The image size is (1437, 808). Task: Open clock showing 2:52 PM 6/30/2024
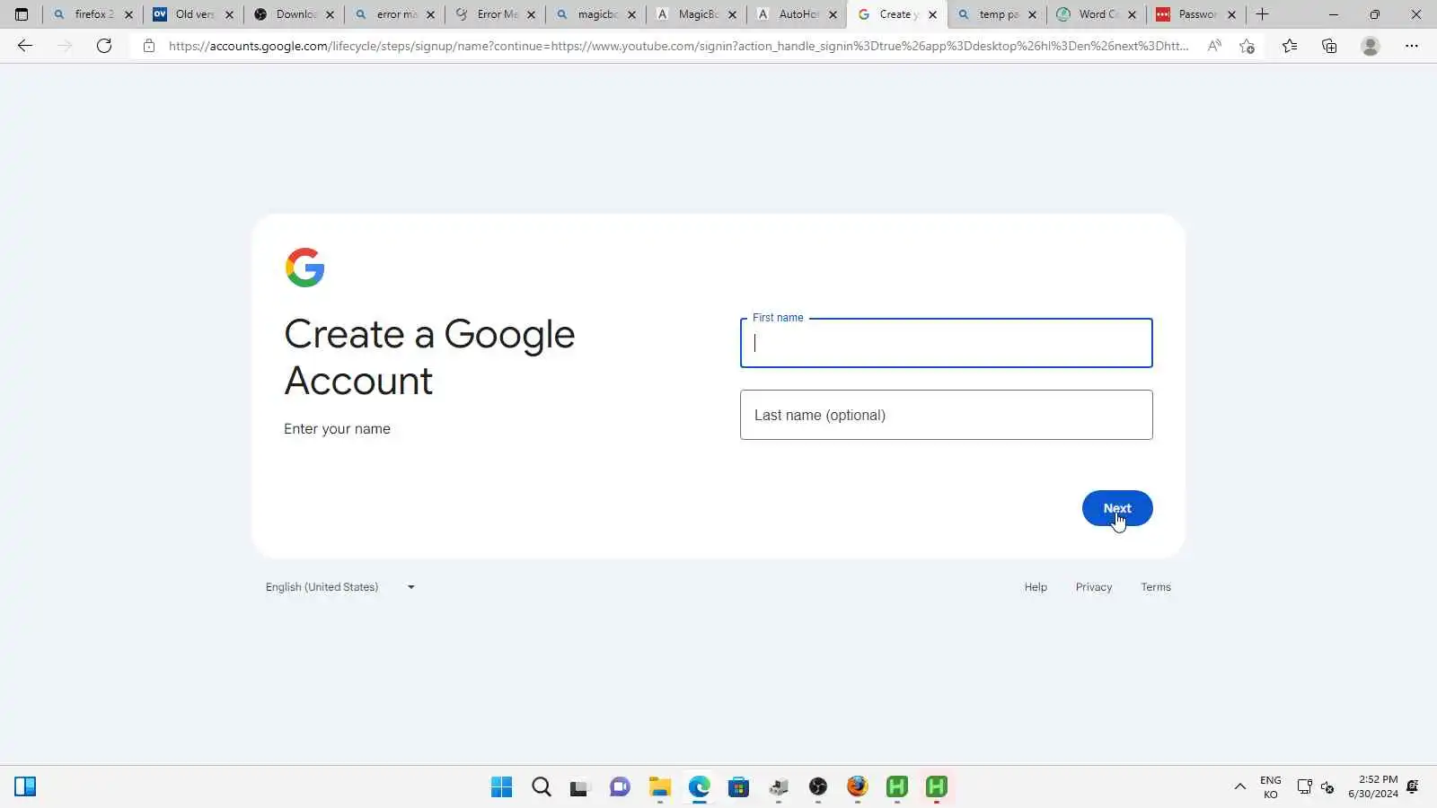(1373, 787)
